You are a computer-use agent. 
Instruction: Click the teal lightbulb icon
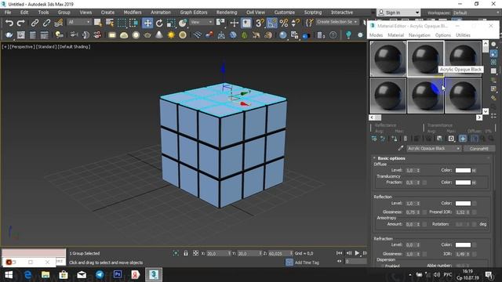[x=348, y=35]
